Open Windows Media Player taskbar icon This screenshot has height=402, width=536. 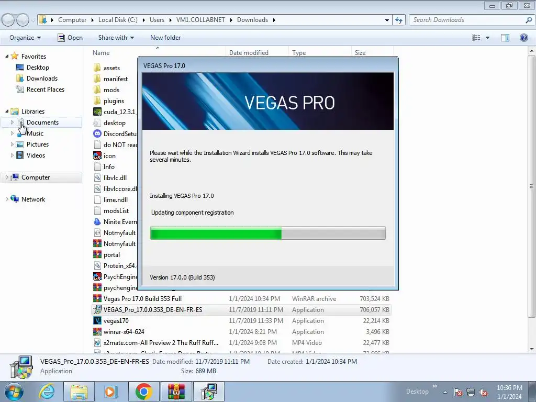(x=110, y=392)
